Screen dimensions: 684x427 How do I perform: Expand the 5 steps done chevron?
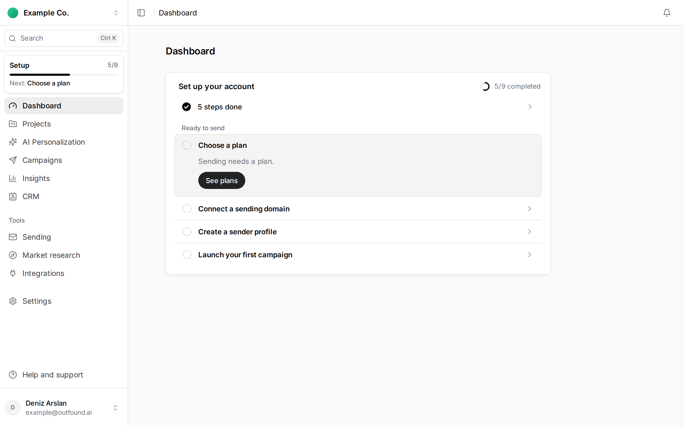[x=530, y=107]
